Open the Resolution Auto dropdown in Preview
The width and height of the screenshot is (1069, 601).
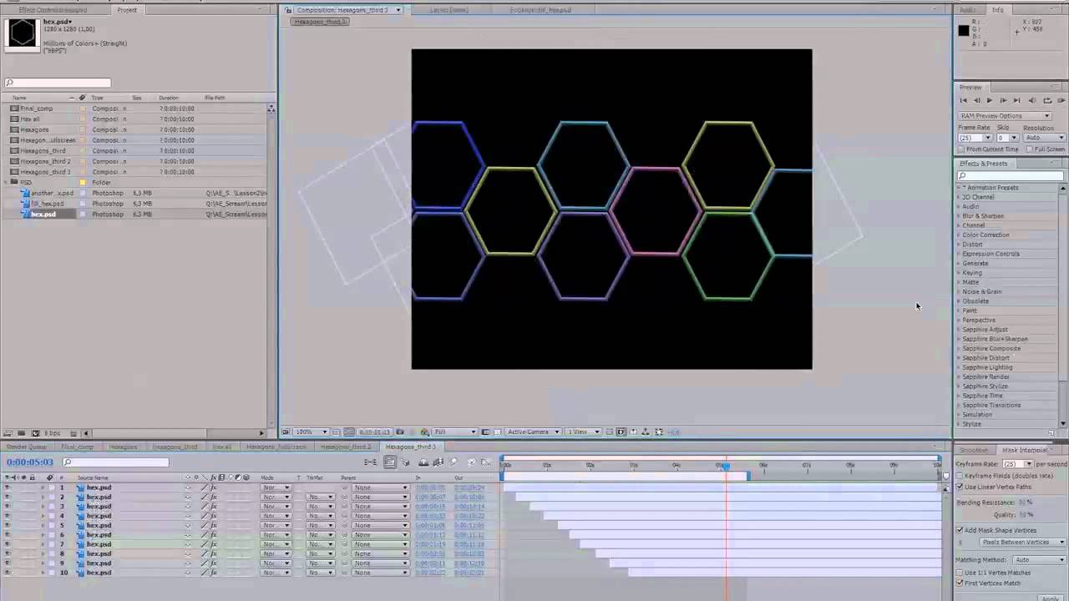point(1045,138)
